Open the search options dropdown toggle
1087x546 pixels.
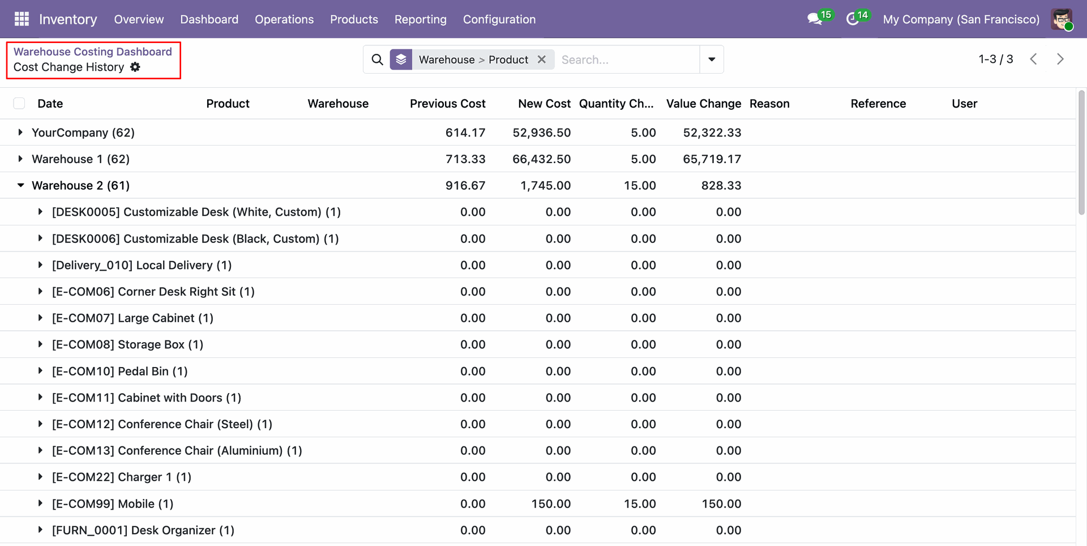[x=712, y=59]
